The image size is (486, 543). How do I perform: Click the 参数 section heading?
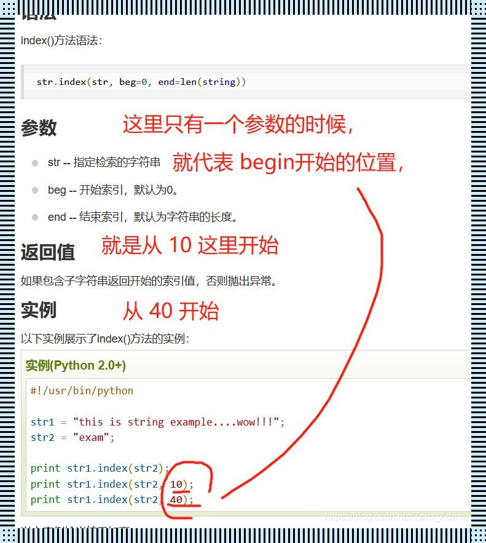(x=39, y=127)
